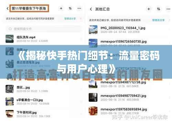The image size is (172, 124).
Task: Click the 第11早餐豪车下午茶海 folder title
Action: [x=29, y=8]
